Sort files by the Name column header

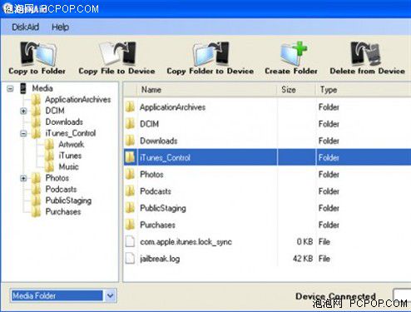tap(207, 90)
